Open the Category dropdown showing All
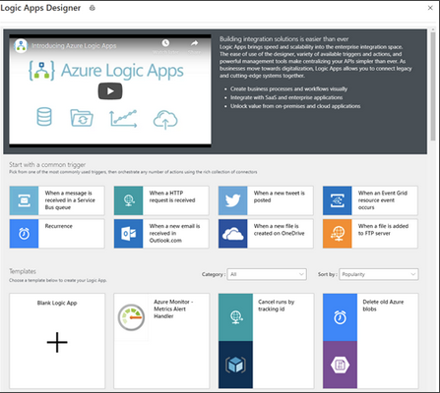This screenshot has width=440, height=393. 267,274
